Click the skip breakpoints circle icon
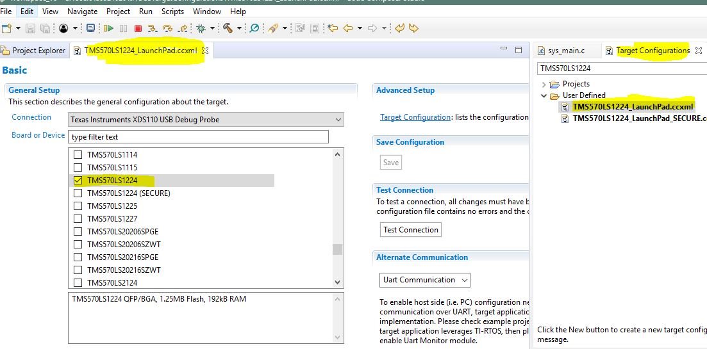This screenshot has width=707, height=349. coord(254,28)
